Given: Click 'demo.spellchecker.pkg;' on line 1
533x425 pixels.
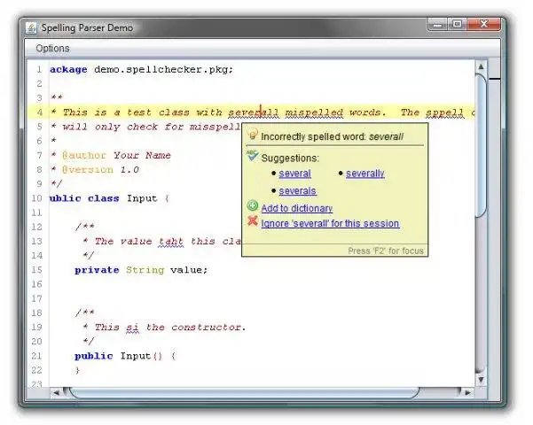Looking at the screenshot, I should point(164,70).
